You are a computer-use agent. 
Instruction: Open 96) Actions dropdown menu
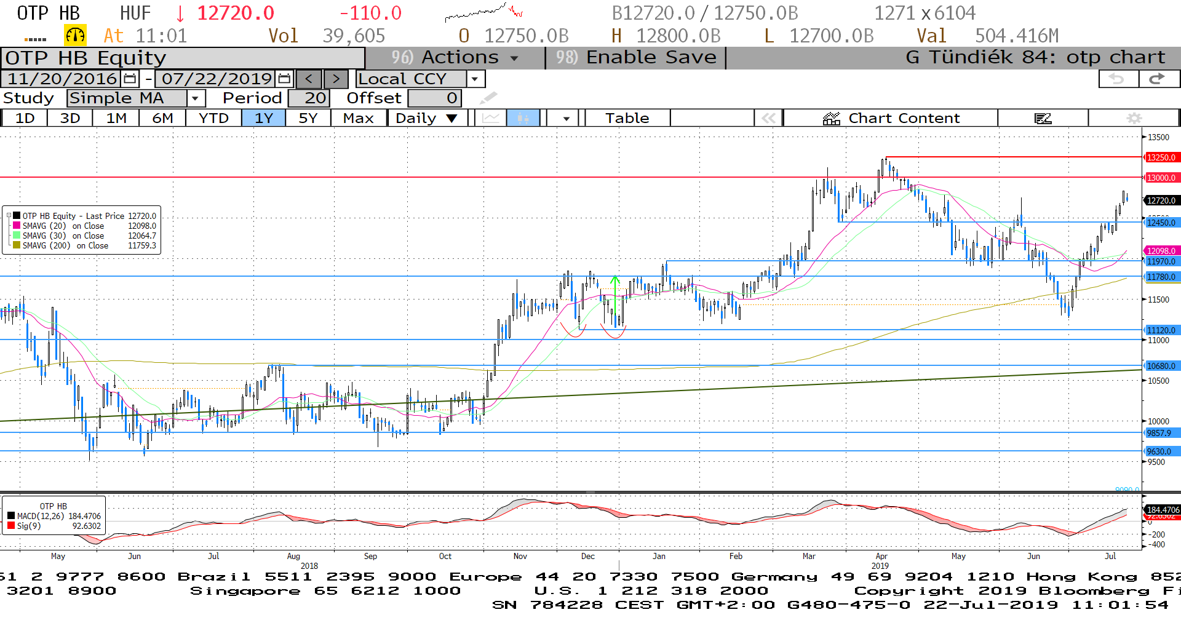[x=455, y=57]
